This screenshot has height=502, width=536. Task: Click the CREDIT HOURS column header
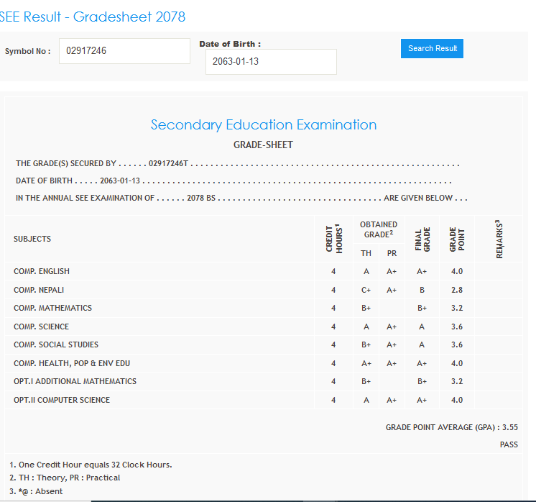tap(333, 239)
